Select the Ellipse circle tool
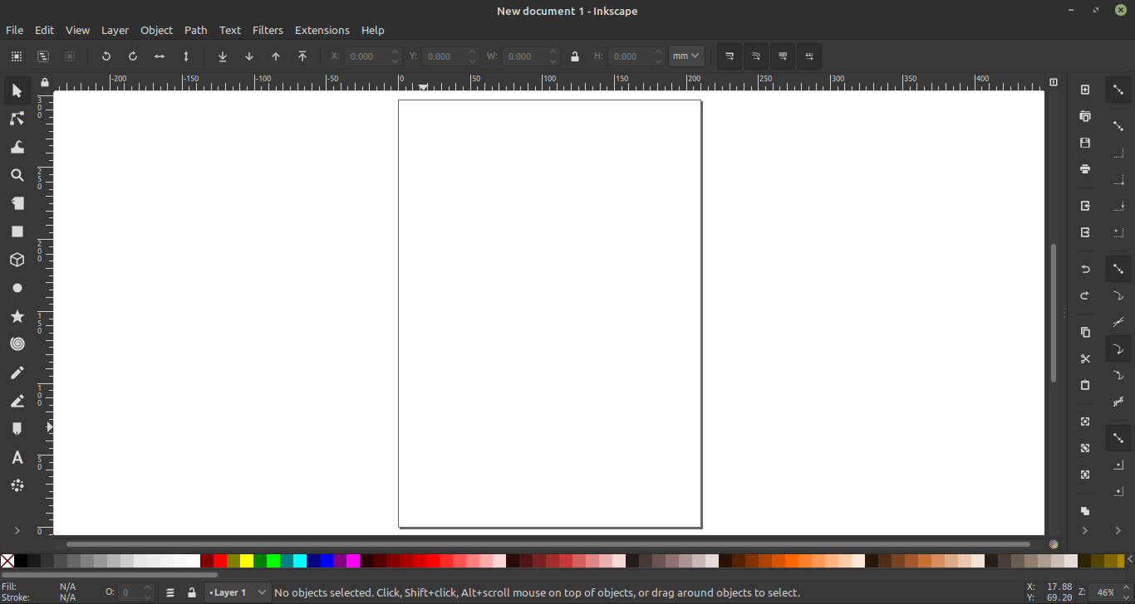Image resolution: width=1135 pixels, height=604 pixels. tap(17, 289)
